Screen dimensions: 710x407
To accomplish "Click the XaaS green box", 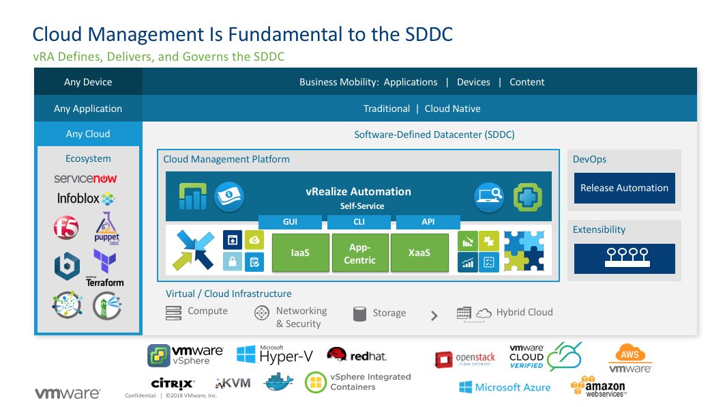I will (x=419, y=253).
